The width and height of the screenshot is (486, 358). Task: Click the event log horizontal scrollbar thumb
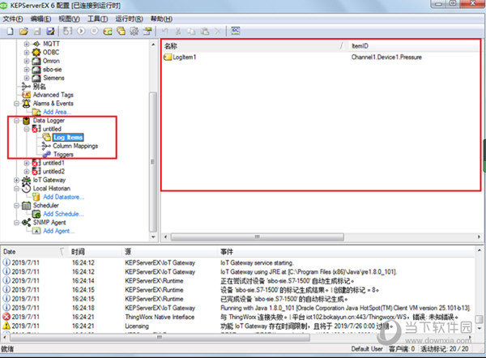click(x=160, y=337)
